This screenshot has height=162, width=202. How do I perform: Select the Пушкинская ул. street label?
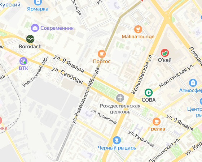coord(164,150)
